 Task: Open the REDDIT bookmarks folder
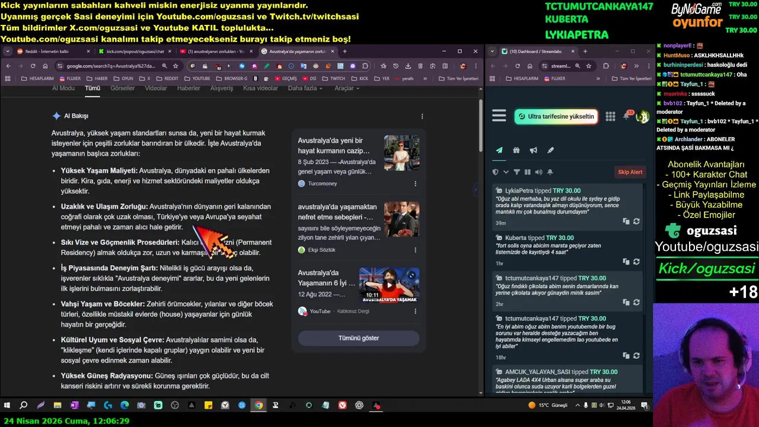coord(167,78)
